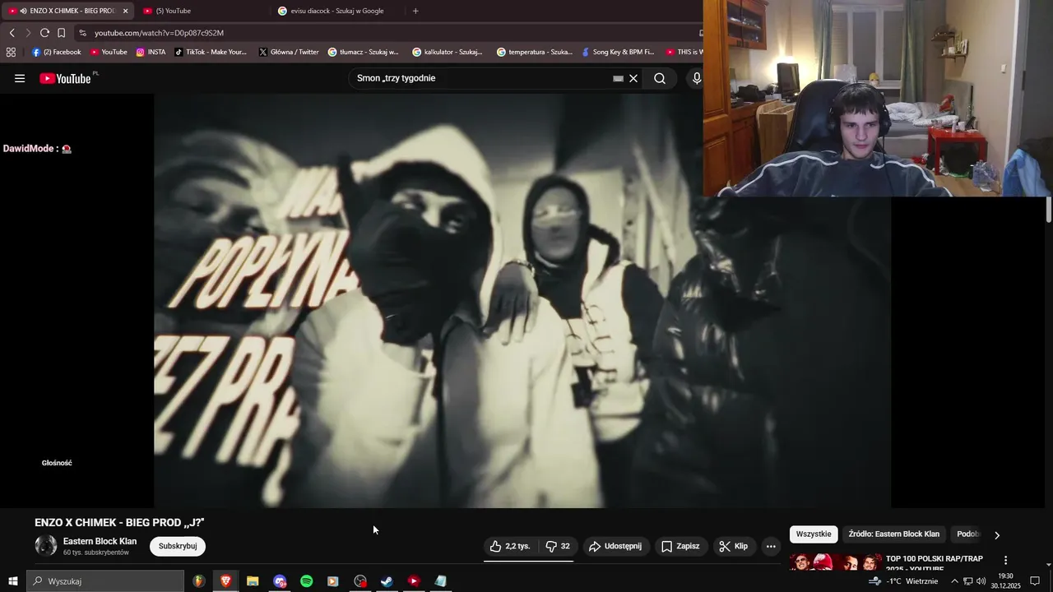The image size is (1053, 592).
Task: Open Eastern Block Klan channel avatar
Action: [46, 545]
